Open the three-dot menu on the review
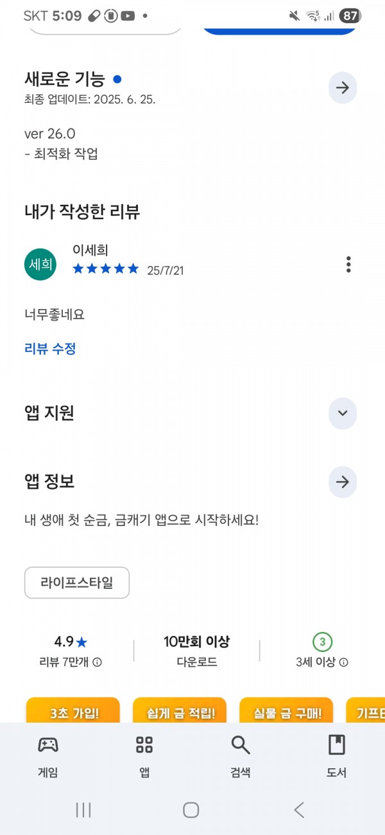The height and width of the screenshot is (835, 385). click(x=348, y=264)
